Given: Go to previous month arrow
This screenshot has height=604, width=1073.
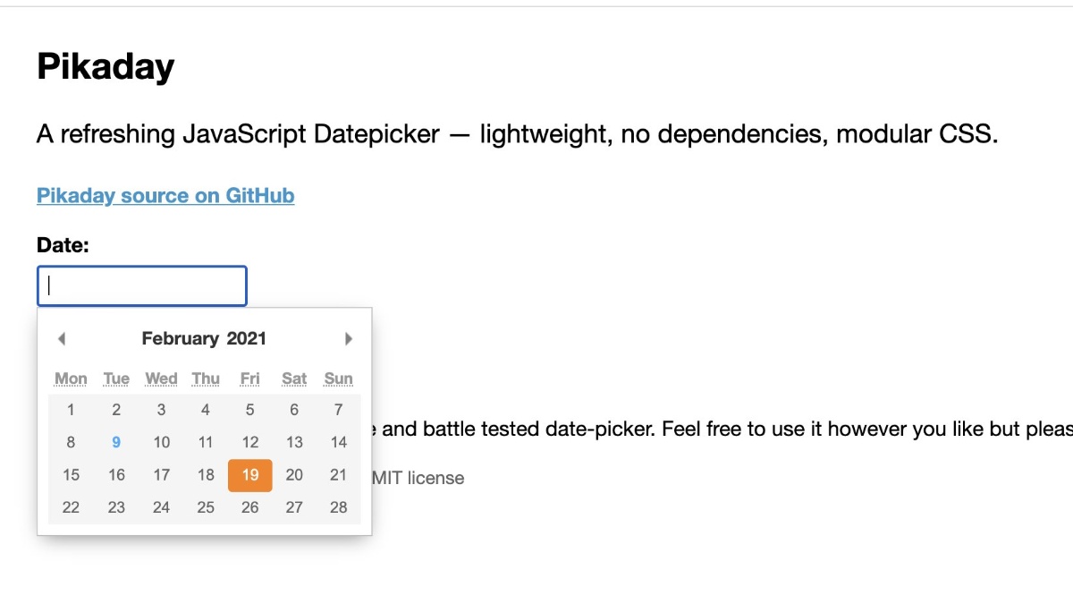Looking at the screenshot, I should (x=62, y=339).
